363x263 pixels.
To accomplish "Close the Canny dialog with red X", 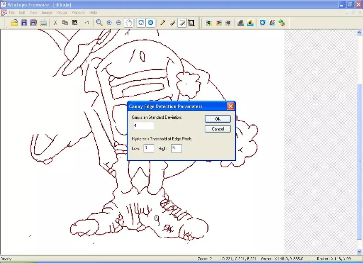I will [x=230, y=106].
